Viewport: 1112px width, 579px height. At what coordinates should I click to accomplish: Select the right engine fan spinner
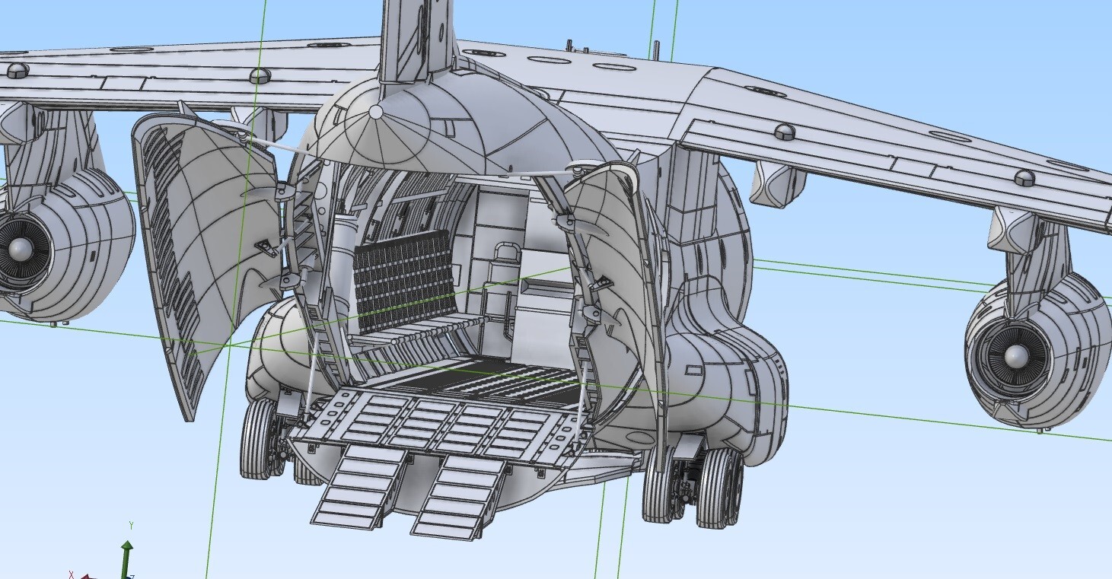coord(1016,356)
